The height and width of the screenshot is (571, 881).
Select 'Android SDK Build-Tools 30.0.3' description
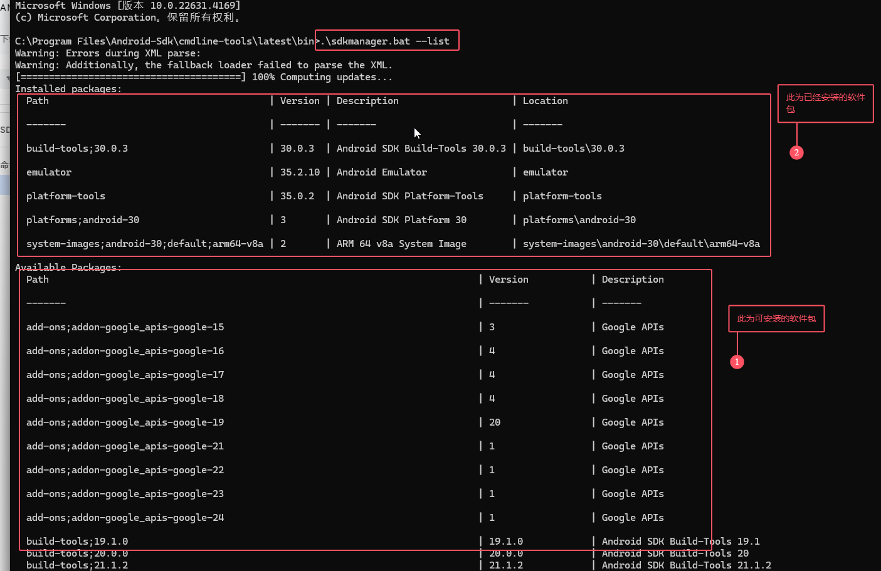pos(421,149)
